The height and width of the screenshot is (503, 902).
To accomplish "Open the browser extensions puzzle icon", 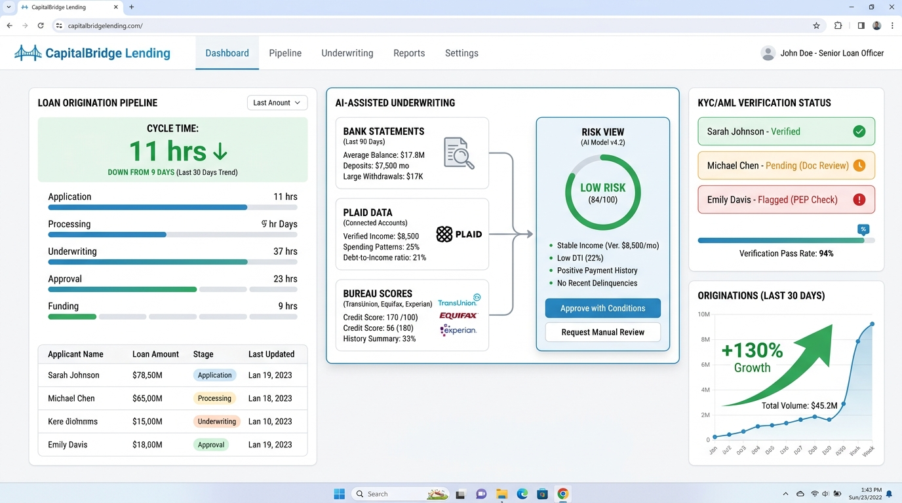I will [838, 26].
